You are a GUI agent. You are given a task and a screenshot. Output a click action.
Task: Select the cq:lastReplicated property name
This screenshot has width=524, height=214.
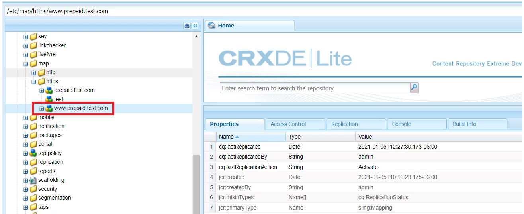(240, 147)
